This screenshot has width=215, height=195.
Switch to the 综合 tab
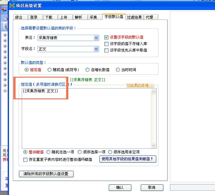19,17
